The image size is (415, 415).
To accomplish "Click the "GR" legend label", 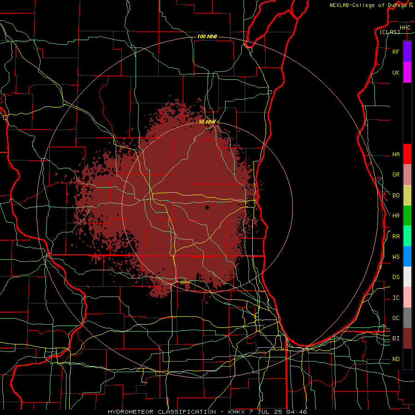I will [396, 175].
